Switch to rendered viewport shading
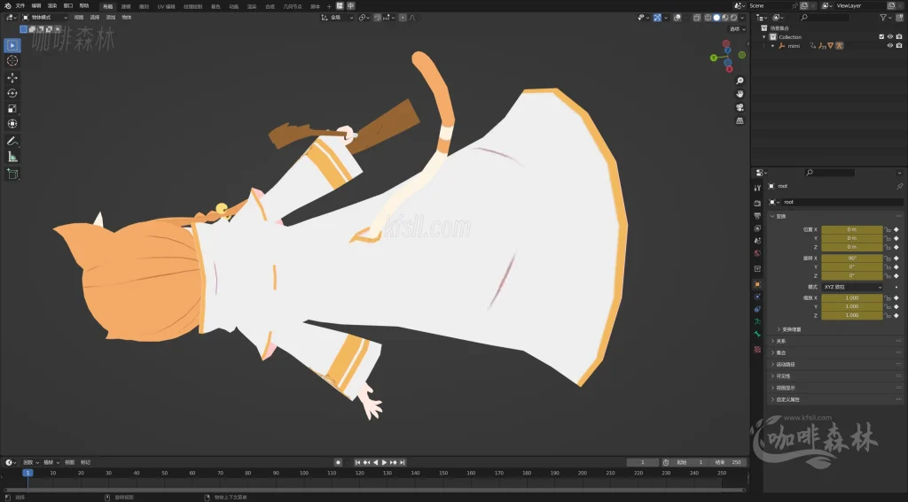The height and width of the screenshot is (502, 908). point(734,18)
